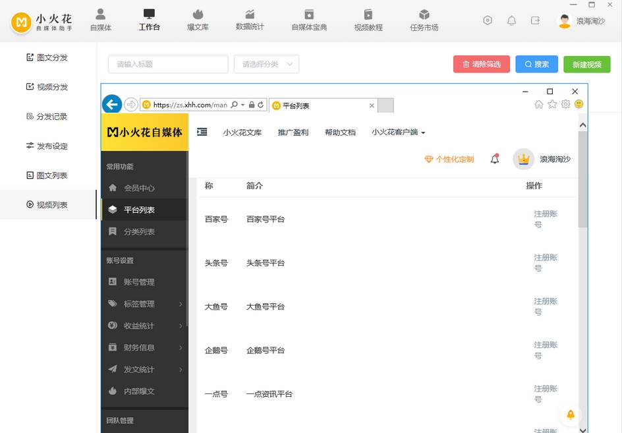Screen dimensions: 622x433
Task: Open browser gear tools icon
Action: (566, 104)
